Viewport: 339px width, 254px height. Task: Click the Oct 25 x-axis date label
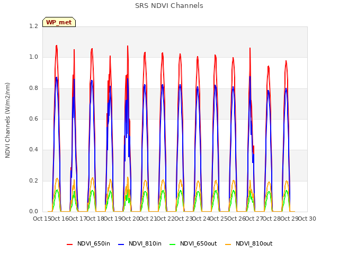click(x=219, y=219)
